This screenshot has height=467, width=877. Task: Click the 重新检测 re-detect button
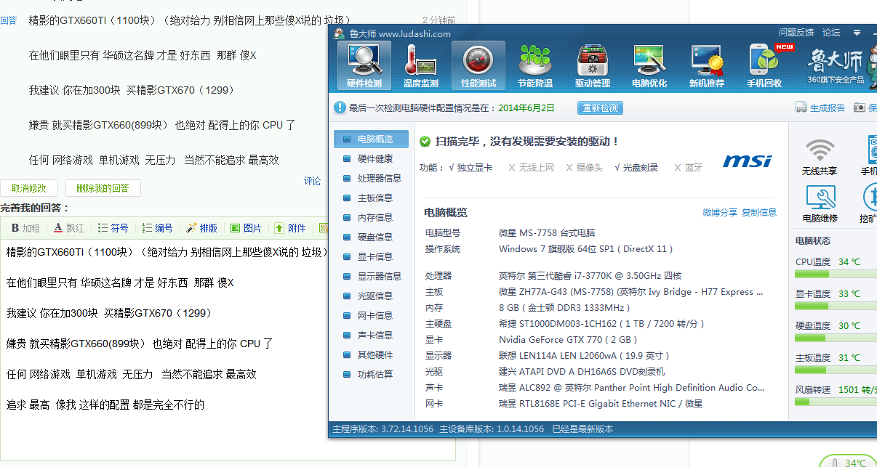tap(601, 108)
